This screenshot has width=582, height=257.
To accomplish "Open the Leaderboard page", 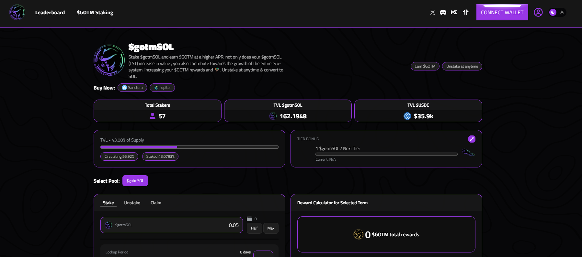I will tap(50, 13).
